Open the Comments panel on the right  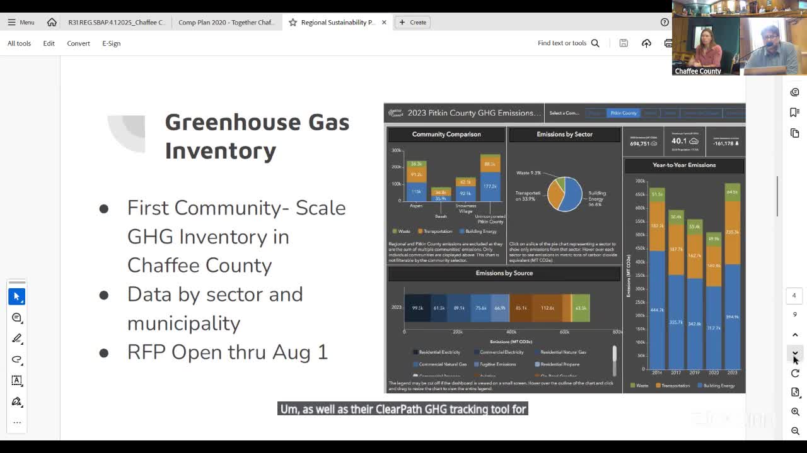(x=795, y=92)
